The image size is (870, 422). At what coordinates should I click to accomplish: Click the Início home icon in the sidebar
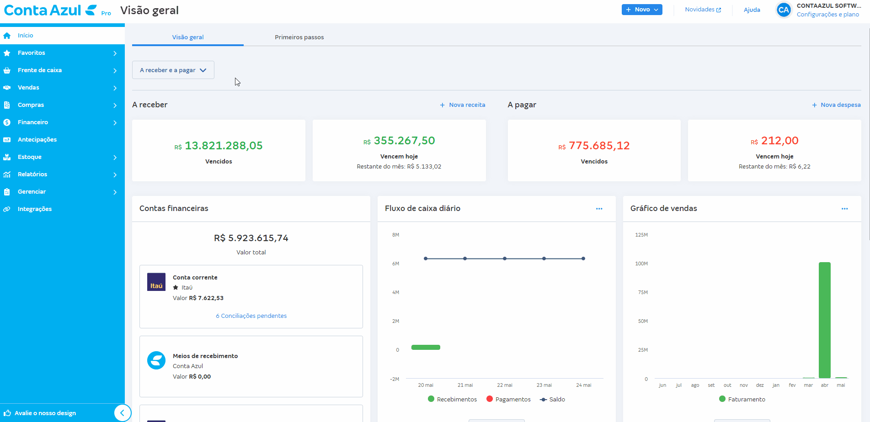tap(7, 36)
